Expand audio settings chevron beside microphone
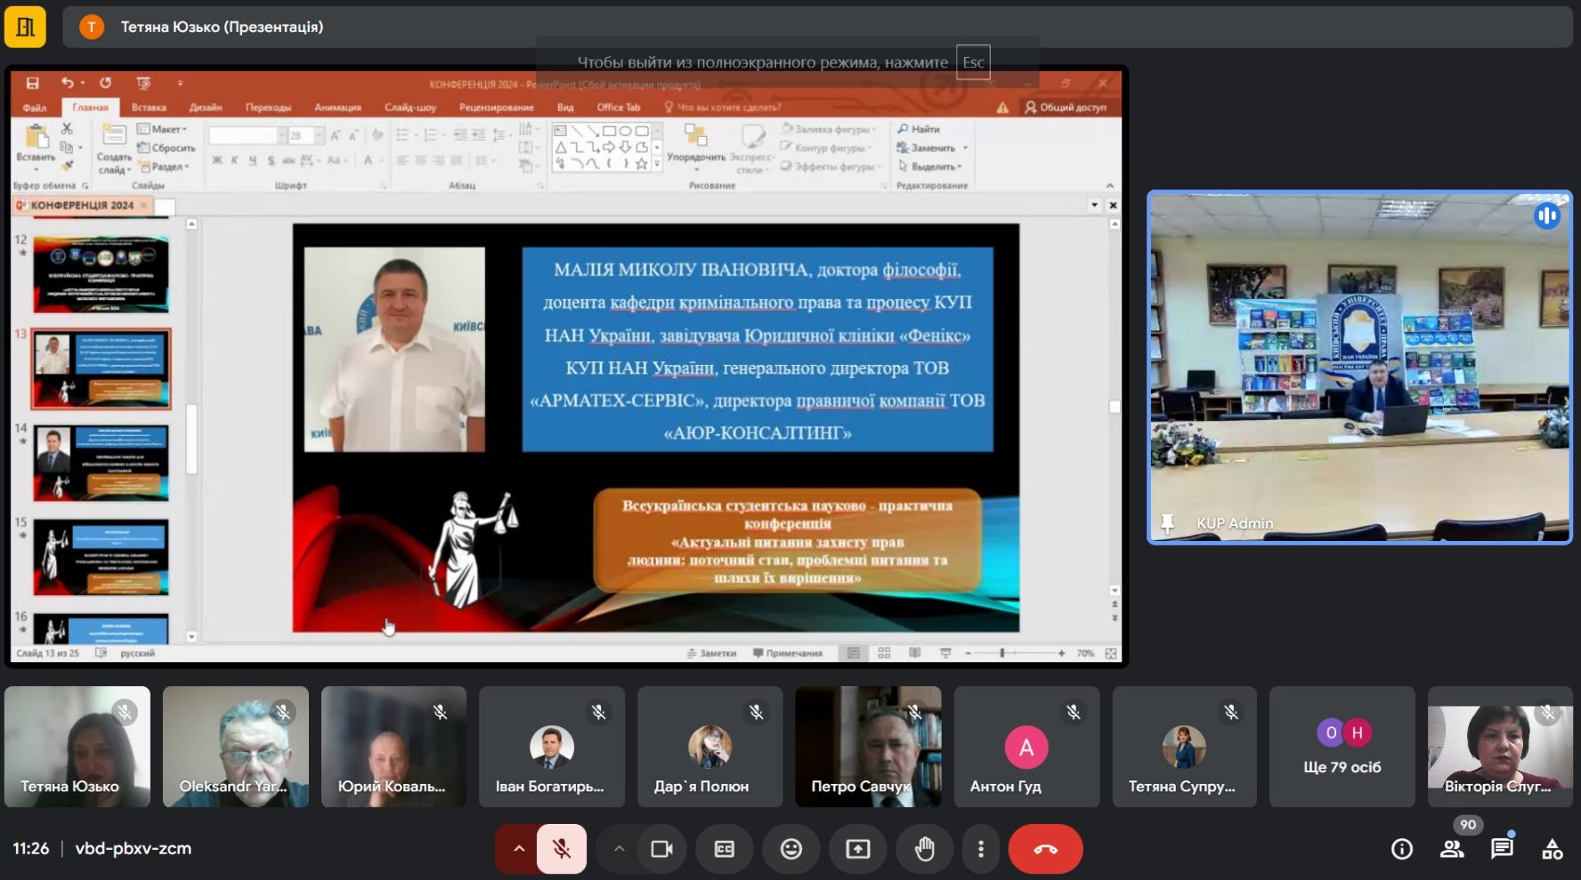The height and width of the screenshot is (880, 1581). [519, 849]
